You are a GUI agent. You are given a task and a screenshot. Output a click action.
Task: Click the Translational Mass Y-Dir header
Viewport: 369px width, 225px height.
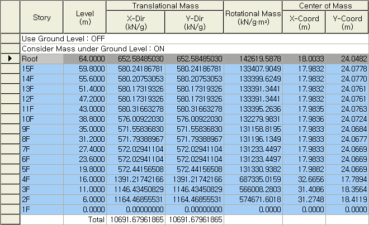click(195, 22)
